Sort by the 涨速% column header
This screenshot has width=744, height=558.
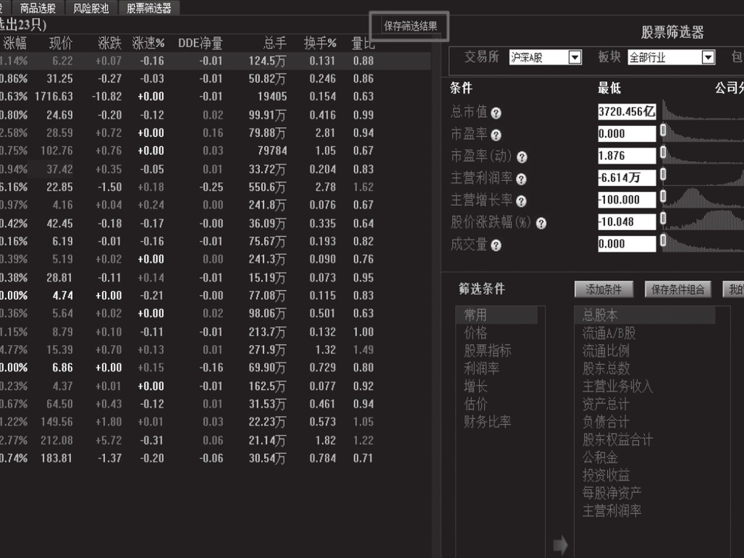148,43
